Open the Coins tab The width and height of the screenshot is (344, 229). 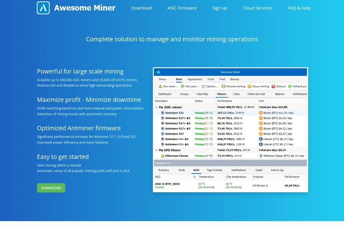coord(236,94)
